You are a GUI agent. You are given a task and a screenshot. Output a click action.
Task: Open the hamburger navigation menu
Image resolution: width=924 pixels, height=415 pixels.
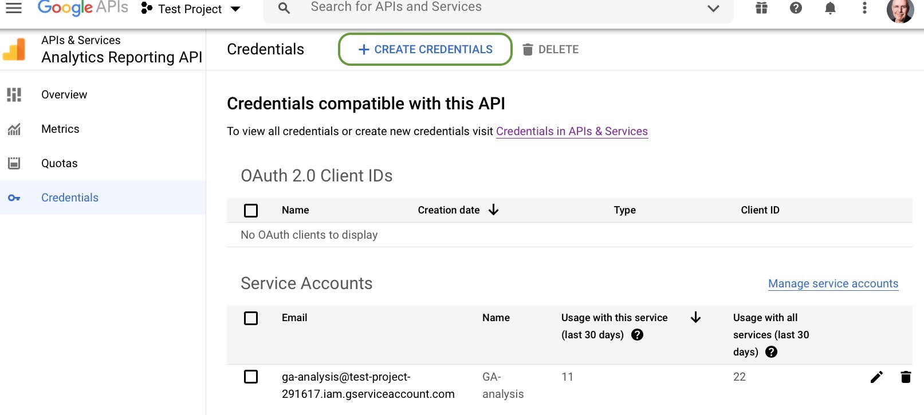coord(14,8)
